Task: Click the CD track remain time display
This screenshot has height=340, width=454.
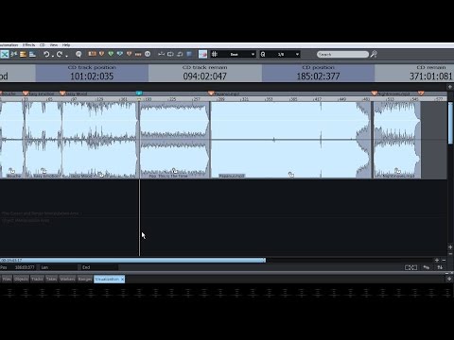Action: click(205, 76)
